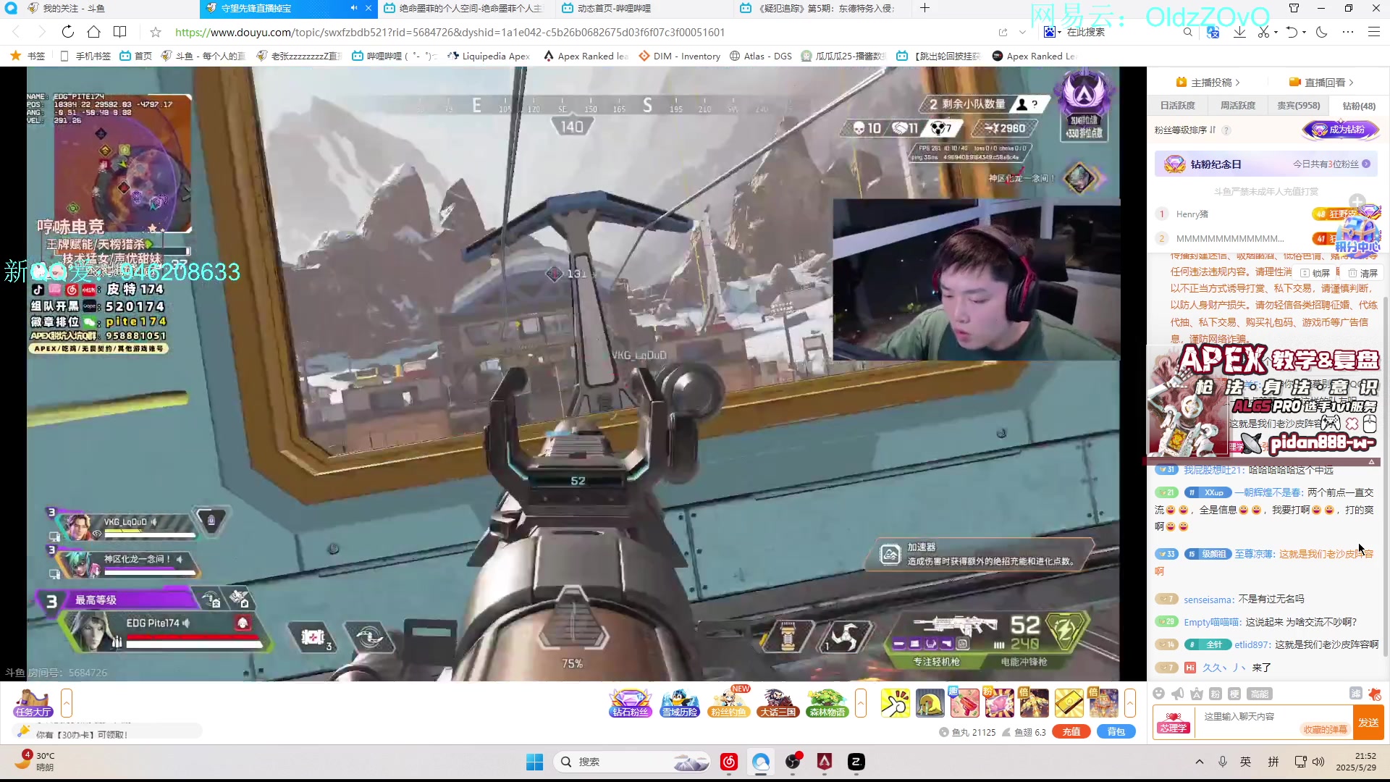This screenshot has width=1390, height=782.
Task: Toggle night mode moon icon
Action: (x=1321, y=32)
